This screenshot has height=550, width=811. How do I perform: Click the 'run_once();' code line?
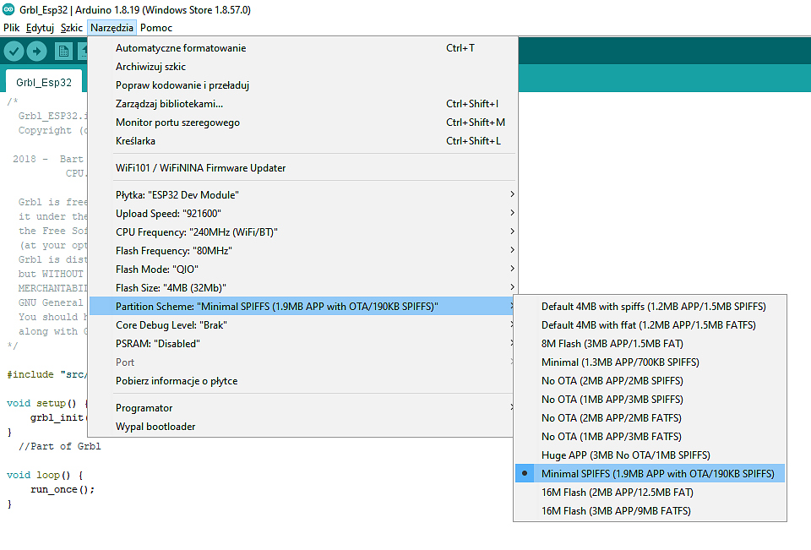[62, 489]
